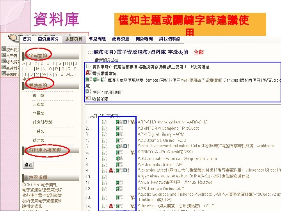Click Y year icon in AGRICOLA row
This screenshot has height=211, width=281.
[x=133, y=152]
